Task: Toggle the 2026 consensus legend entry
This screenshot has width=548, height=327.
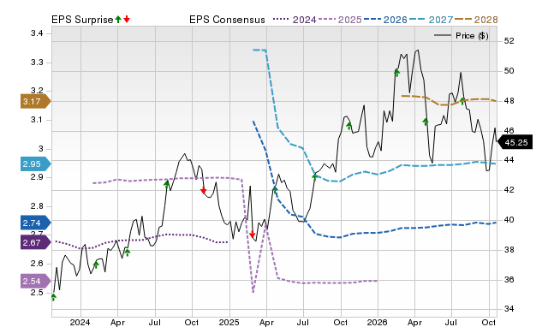Action: 385,20
